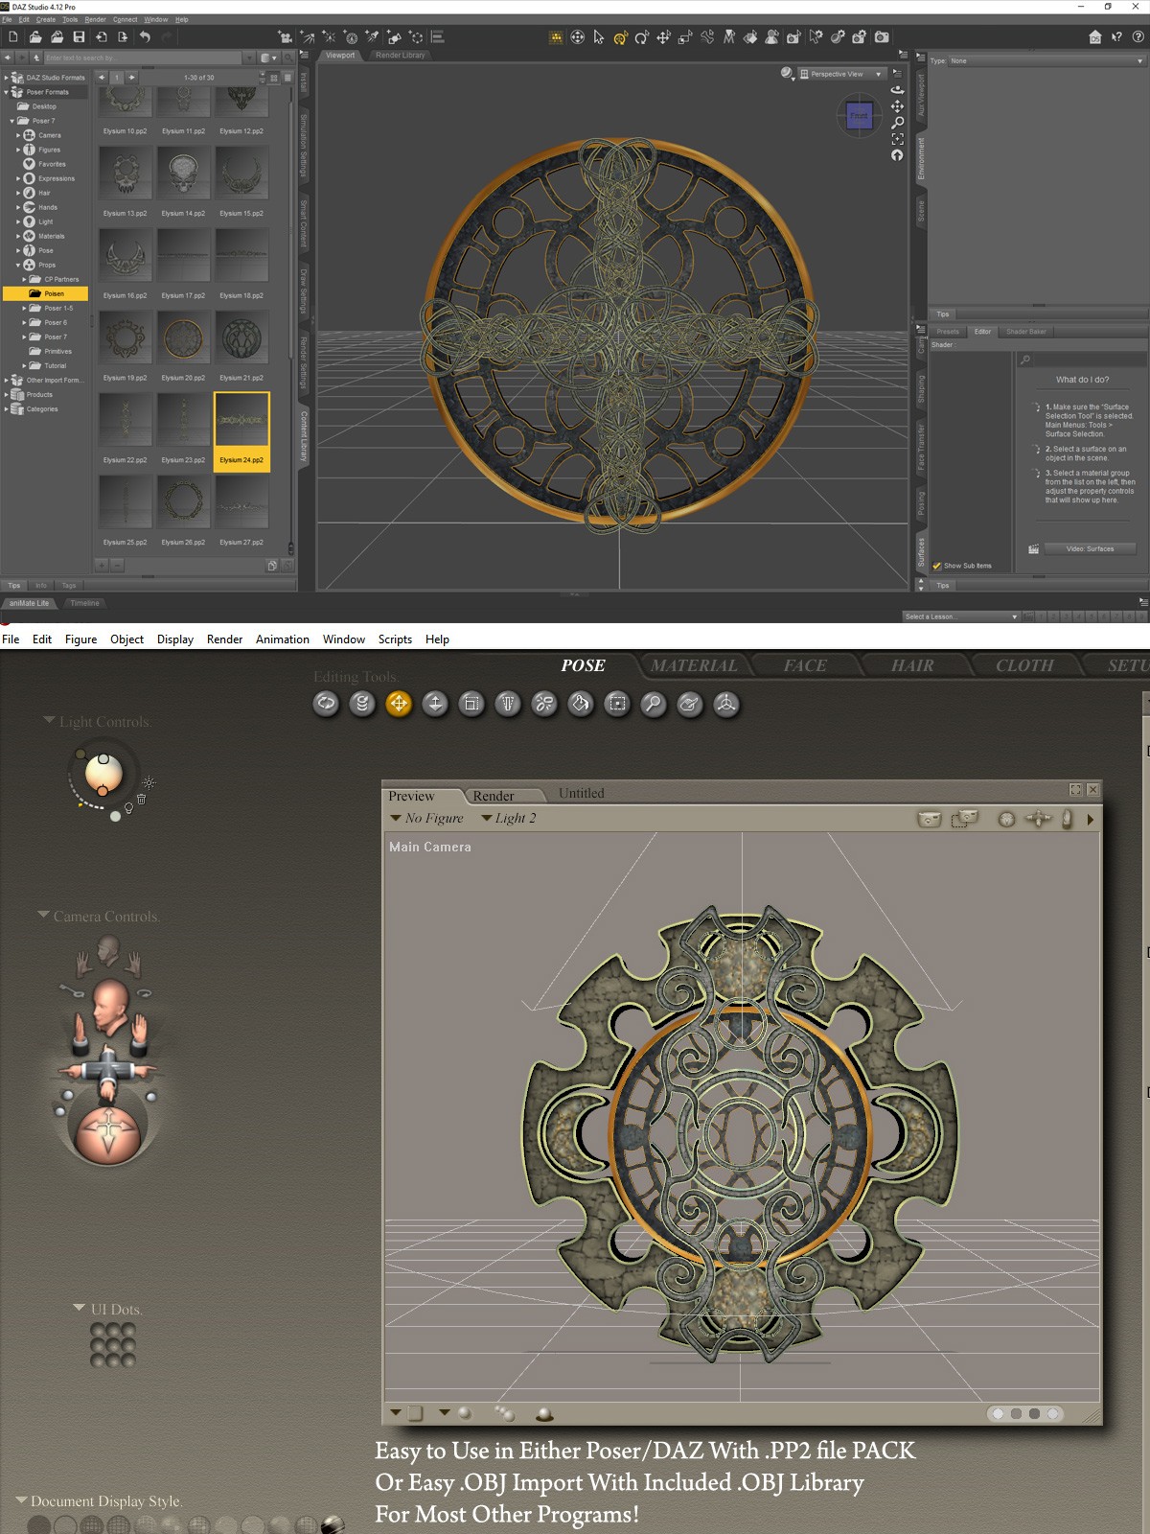Click the Undo arrow in DAZ toolbar
The height and width of the screenshot is (1534, 1150).
click(x=145, y=37)
